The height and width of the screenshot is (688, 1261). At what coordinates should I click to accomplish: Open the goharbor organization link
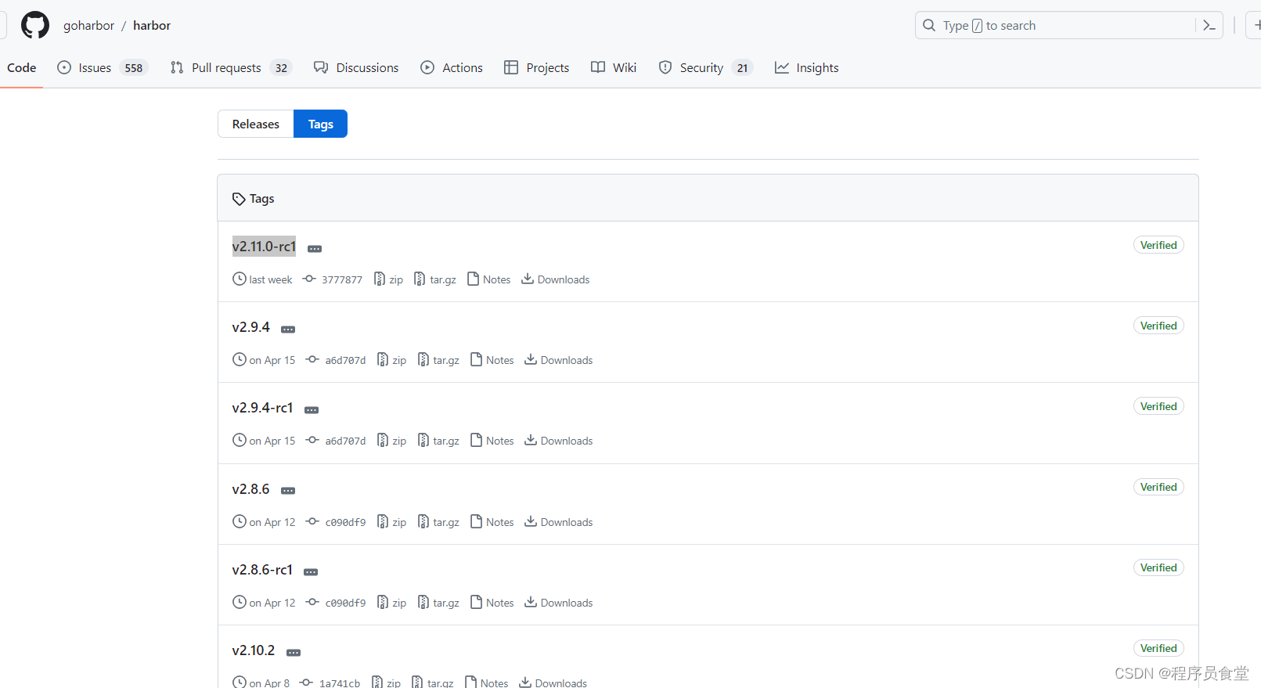click(88, 25)
